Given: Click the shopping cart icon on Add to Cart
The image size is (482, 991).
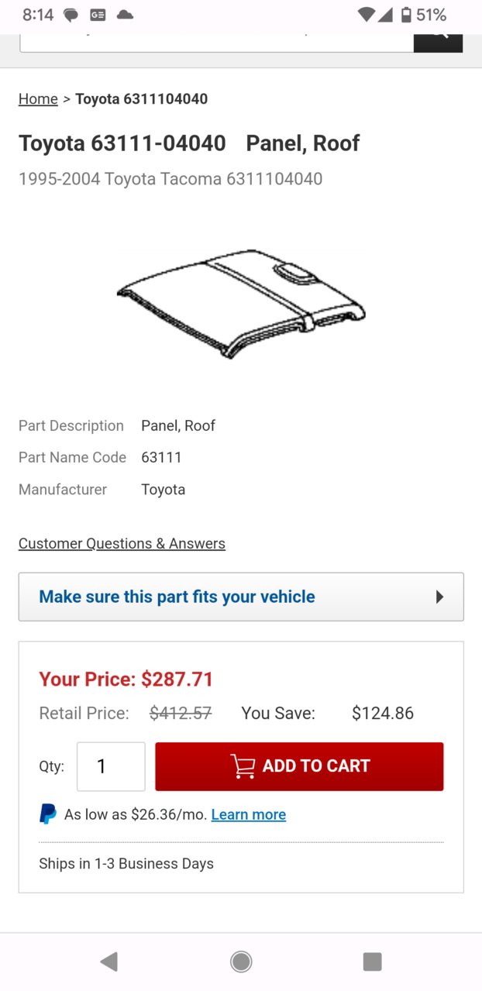Looking at the screenshot, I should [243, 766].
